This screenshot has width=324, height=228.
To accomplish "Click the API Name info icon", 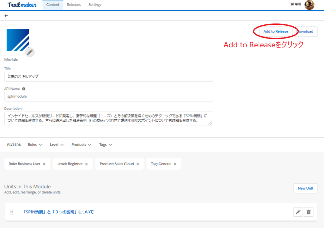I will (23, 89).
